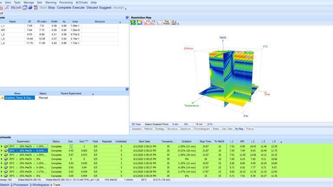Image resolution: width=333 pixels, height=187 pixels.
Task: Expand the 35°C 10% MeCN 1-25% experiment row
Action: 1,146
